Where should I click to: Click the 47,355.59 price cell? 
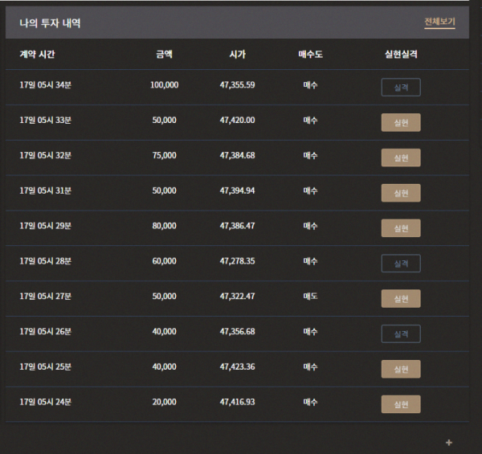[x=237, y=85]
